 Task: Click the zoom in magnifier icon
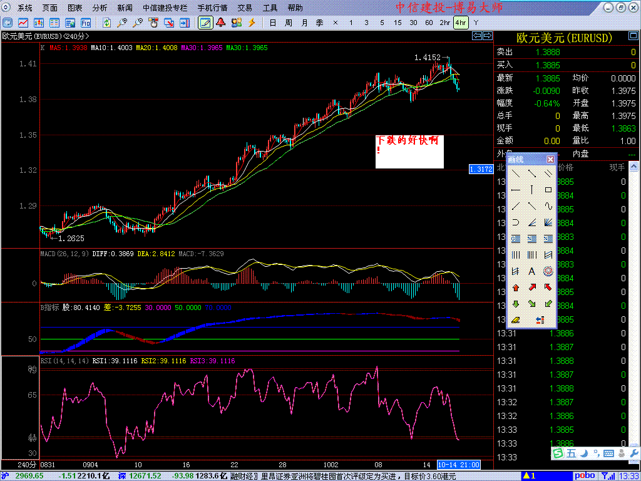coord(122,23)
